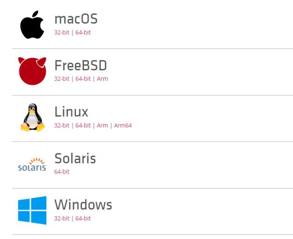Image resolution: width=293 pixels, height=239 pixels.
Task: Click the Linux heading text
Action: tap(71, 112)
